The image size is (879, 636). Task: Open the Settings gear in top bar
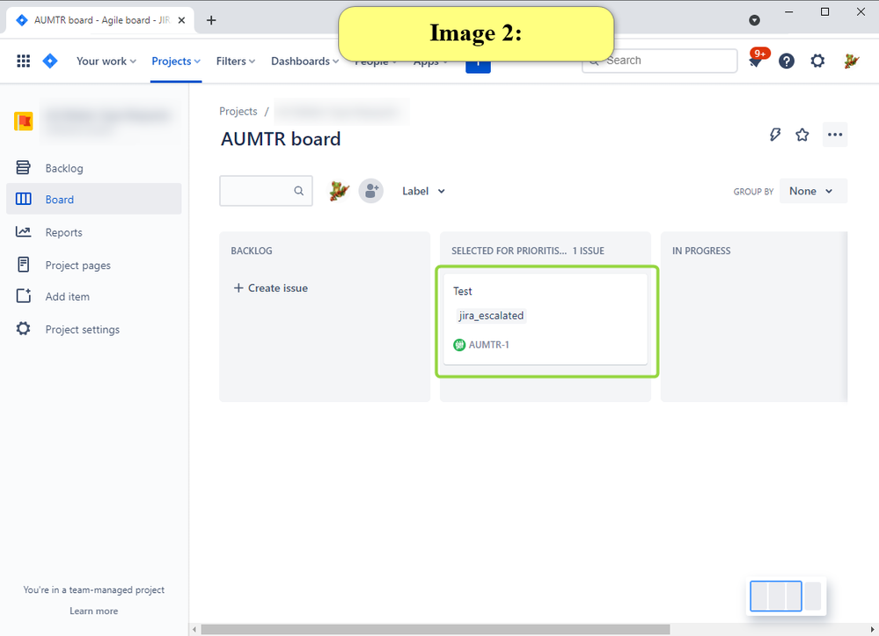pyautogui.click(x=817, y=61)
